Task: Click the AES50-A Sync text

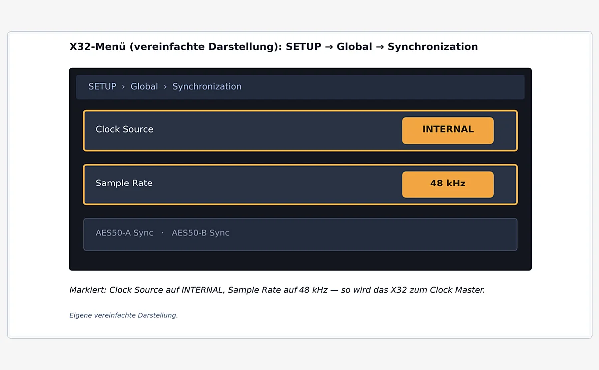Action: 124,233
